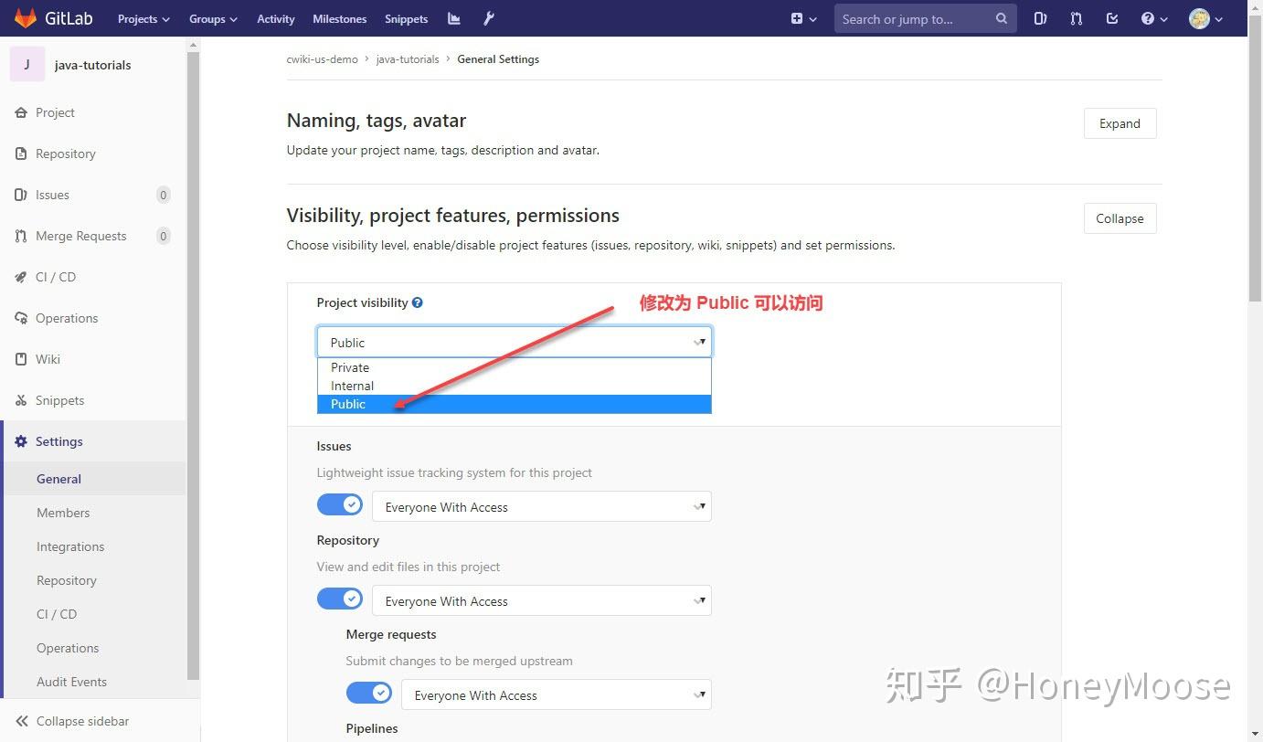Click inside the search or jump to field
The height and width of the screenshot is (742, 1263).
click(914, 18)
